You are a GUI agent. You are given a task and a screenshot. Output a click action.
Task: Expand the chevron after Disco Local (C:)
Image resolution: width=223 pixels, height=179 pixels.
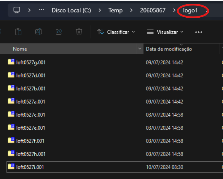[100, 10]
